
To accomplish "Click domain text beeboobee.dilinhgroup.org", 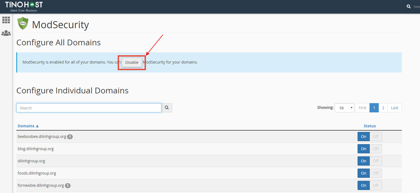I will click(42, 137).
